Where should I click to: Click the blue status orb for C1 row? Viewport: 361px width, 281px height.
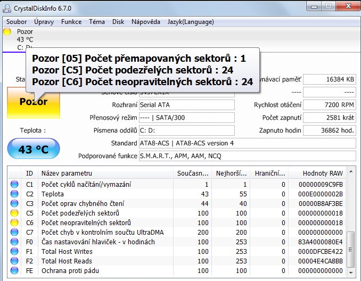pyautogui.click(x=15, y=185)
